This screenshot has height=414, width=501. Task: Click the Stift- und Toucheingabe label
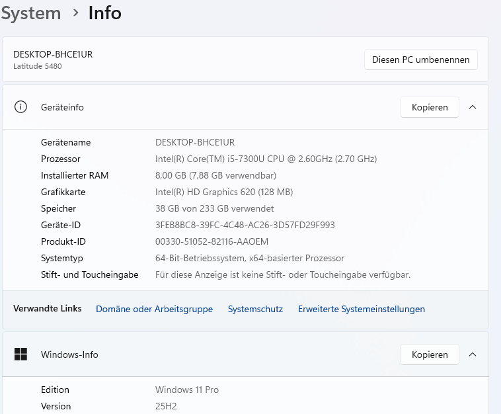tap(90, 274)
